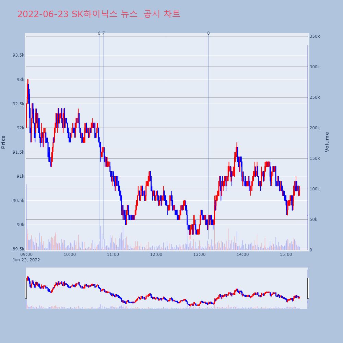Click the 50k volume tick label
The width and height of the screenshot is (343, 343).
(x=314, y=220)
